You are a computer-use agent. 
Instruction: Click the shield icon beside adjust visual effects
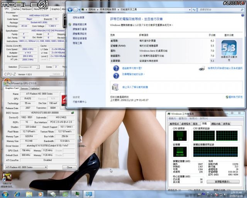tap(70, 24)
